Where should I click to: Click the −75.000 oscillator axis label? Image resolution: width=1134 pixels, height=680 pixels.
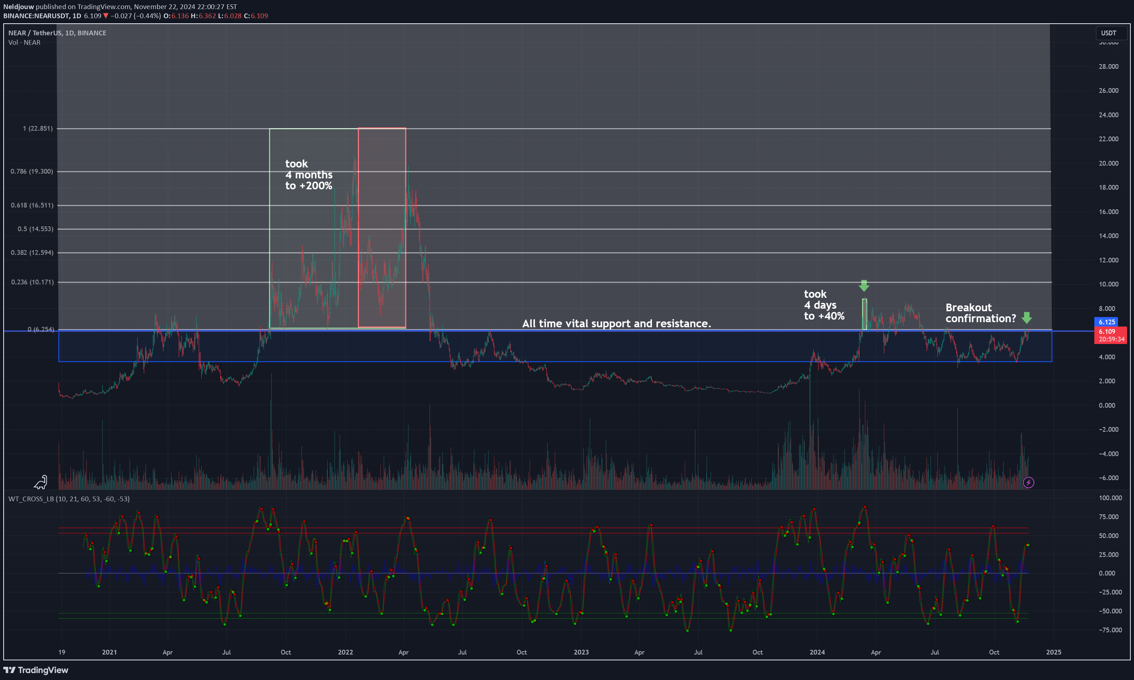(x=1110, y=630)
